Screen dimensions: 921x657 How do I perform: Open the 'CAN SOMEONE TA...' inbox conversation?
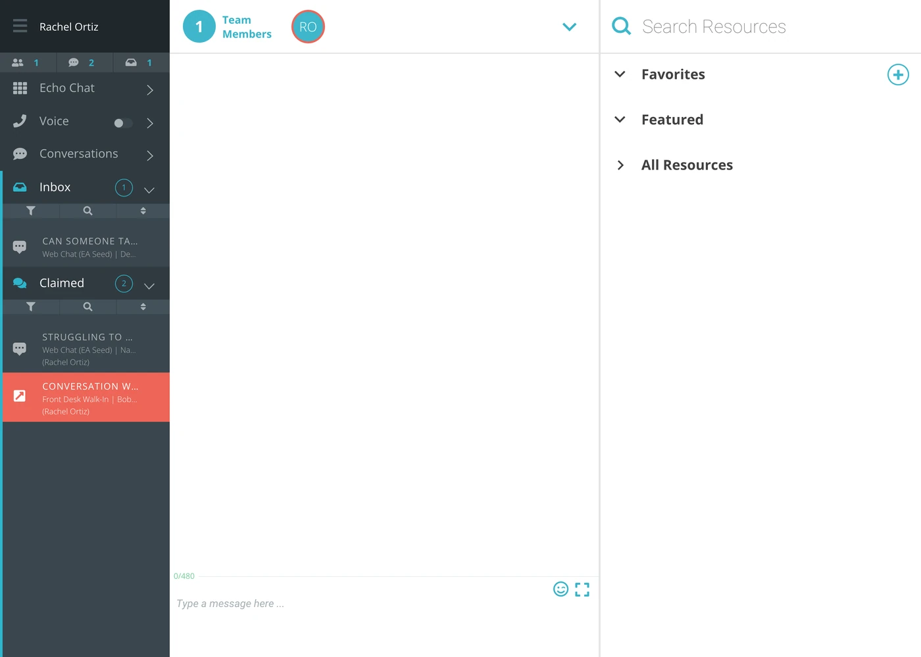coord(86,247)
